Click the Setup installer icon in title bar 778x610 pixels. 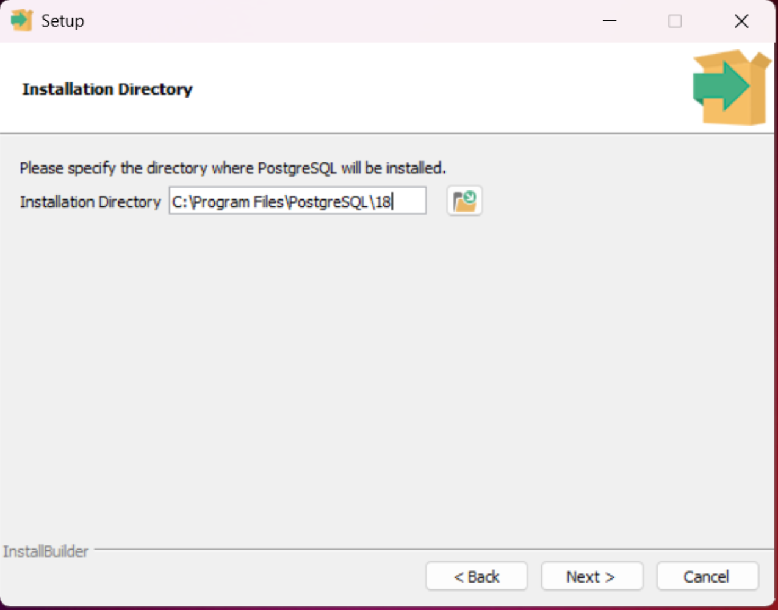[x=21, y=20]
